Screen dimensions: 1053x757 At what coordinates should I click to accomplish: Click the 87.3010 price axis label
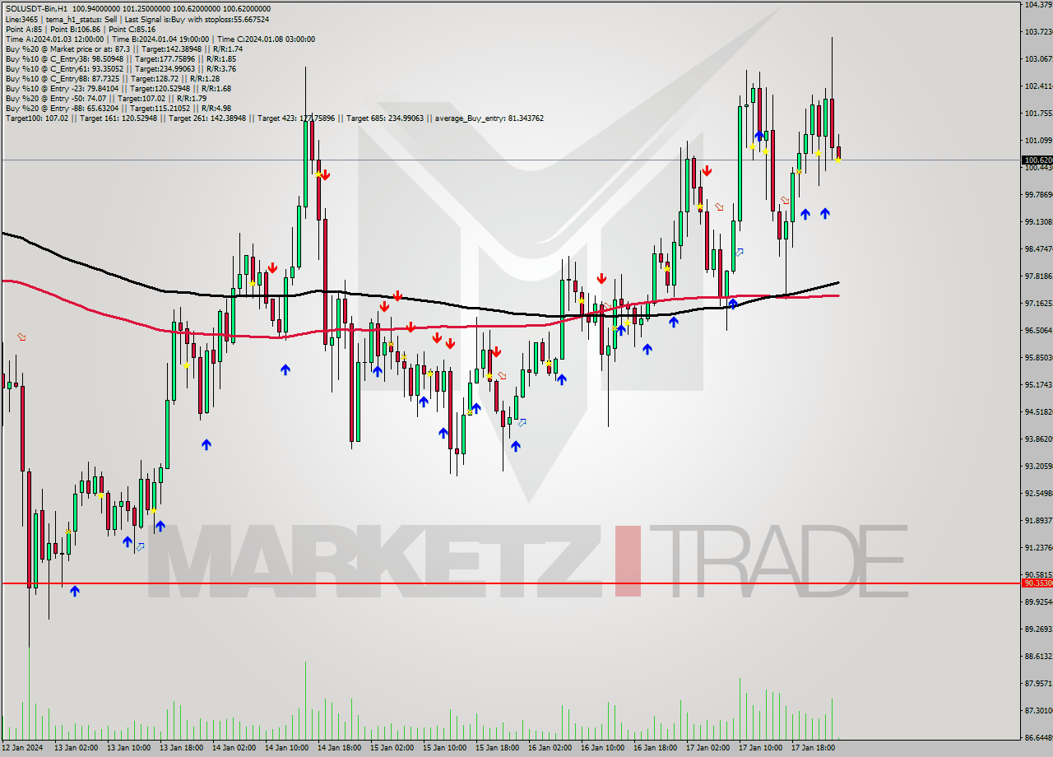click(1038, 710)
